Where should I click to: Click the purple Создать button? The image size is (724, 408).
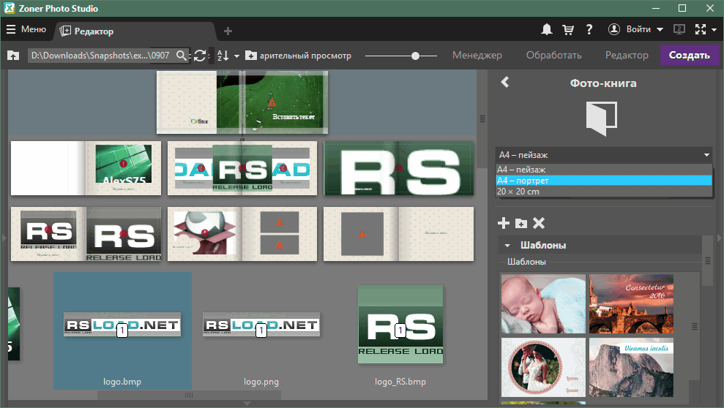[690, 55]
